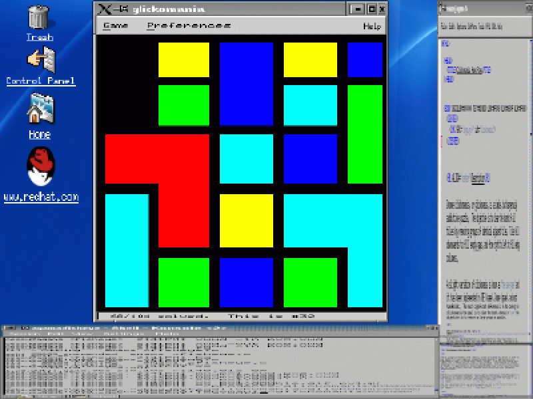Image resolution: width=533 pixels, height=399 pixels.
Task: Open the Help menu in glickomania
Action: 372,26
